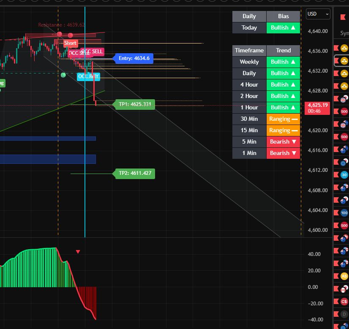Screen dimensions: 349x329
Task: Toggle flag beside the blue '100' symbol
Action: coord(337,213)
